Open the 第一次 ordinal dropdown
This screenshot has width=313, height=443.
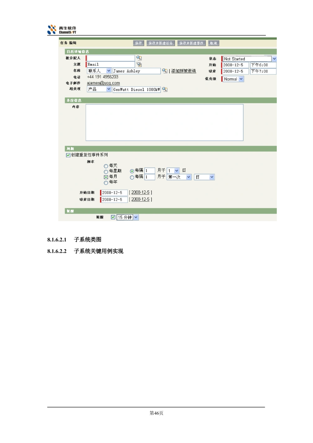tap(188, 177)
